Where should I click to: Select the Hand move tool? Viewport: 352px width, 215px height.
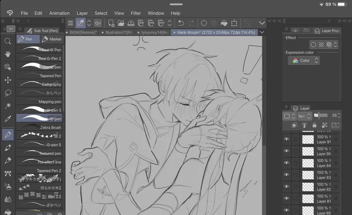point(8,54)
